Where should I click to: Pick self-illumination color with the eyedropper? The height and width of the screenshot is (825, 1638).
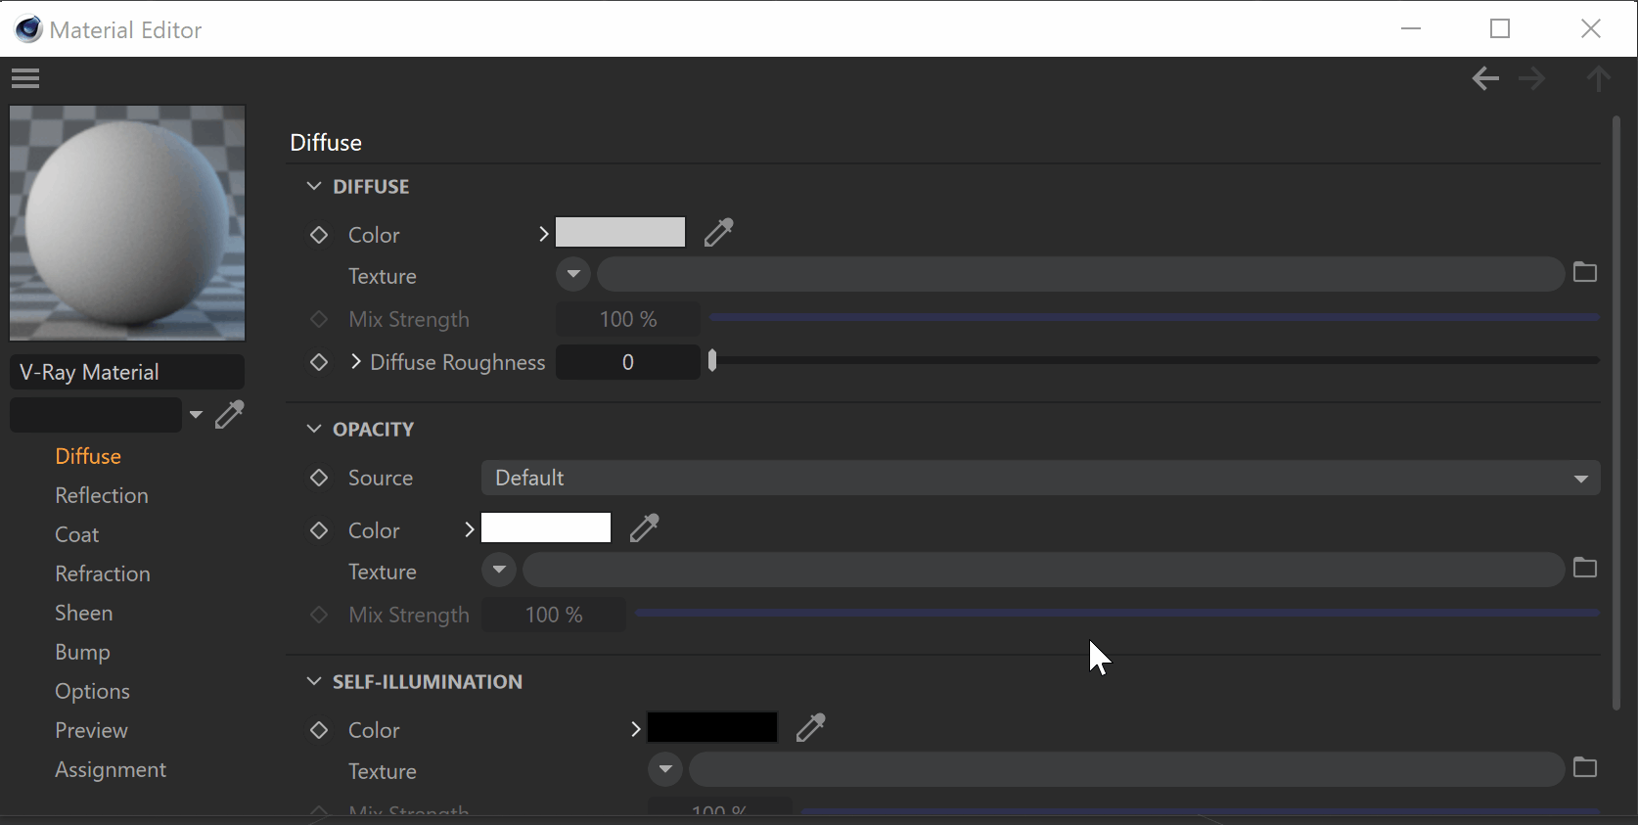[811, 727]
